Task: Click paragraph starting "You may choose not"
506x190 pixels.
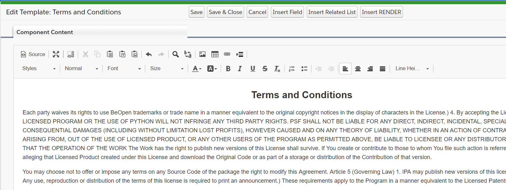Action: click(x=264, y=176)
